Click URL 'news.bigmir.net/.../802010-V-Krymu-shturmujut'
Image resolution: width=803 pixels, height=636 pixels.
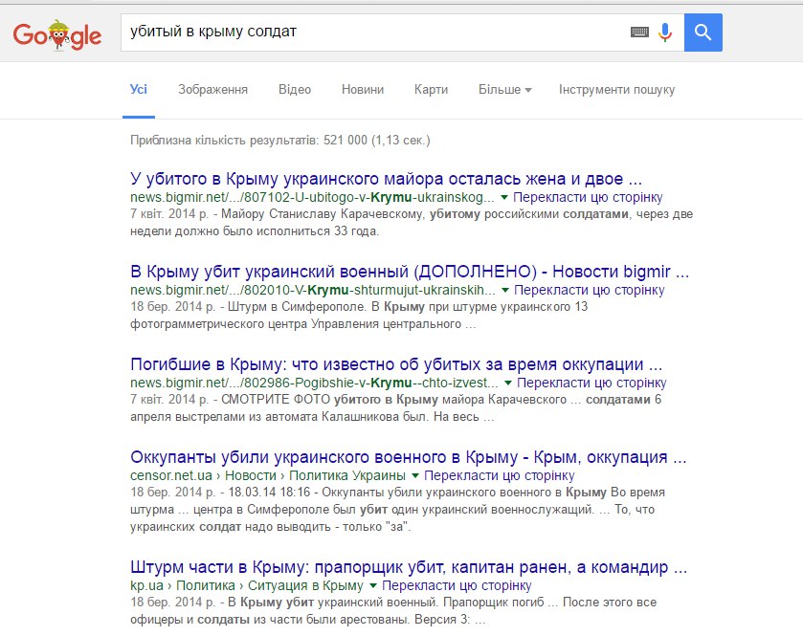(313, 290)
